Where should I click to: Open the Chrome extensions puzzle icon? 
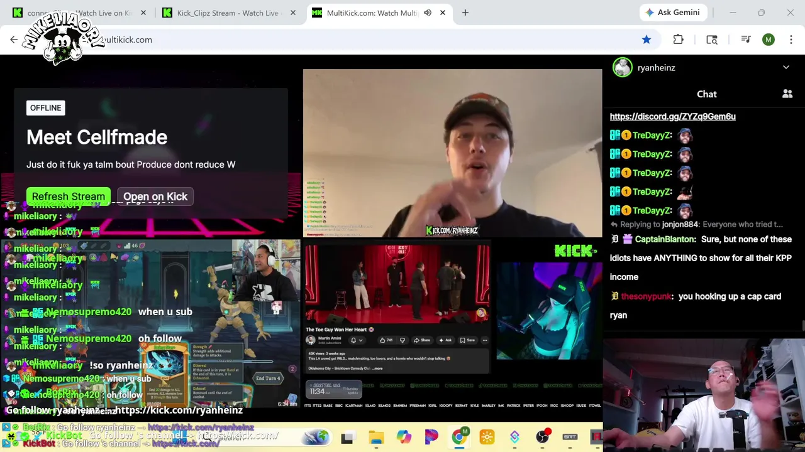(x=678, y=40)
